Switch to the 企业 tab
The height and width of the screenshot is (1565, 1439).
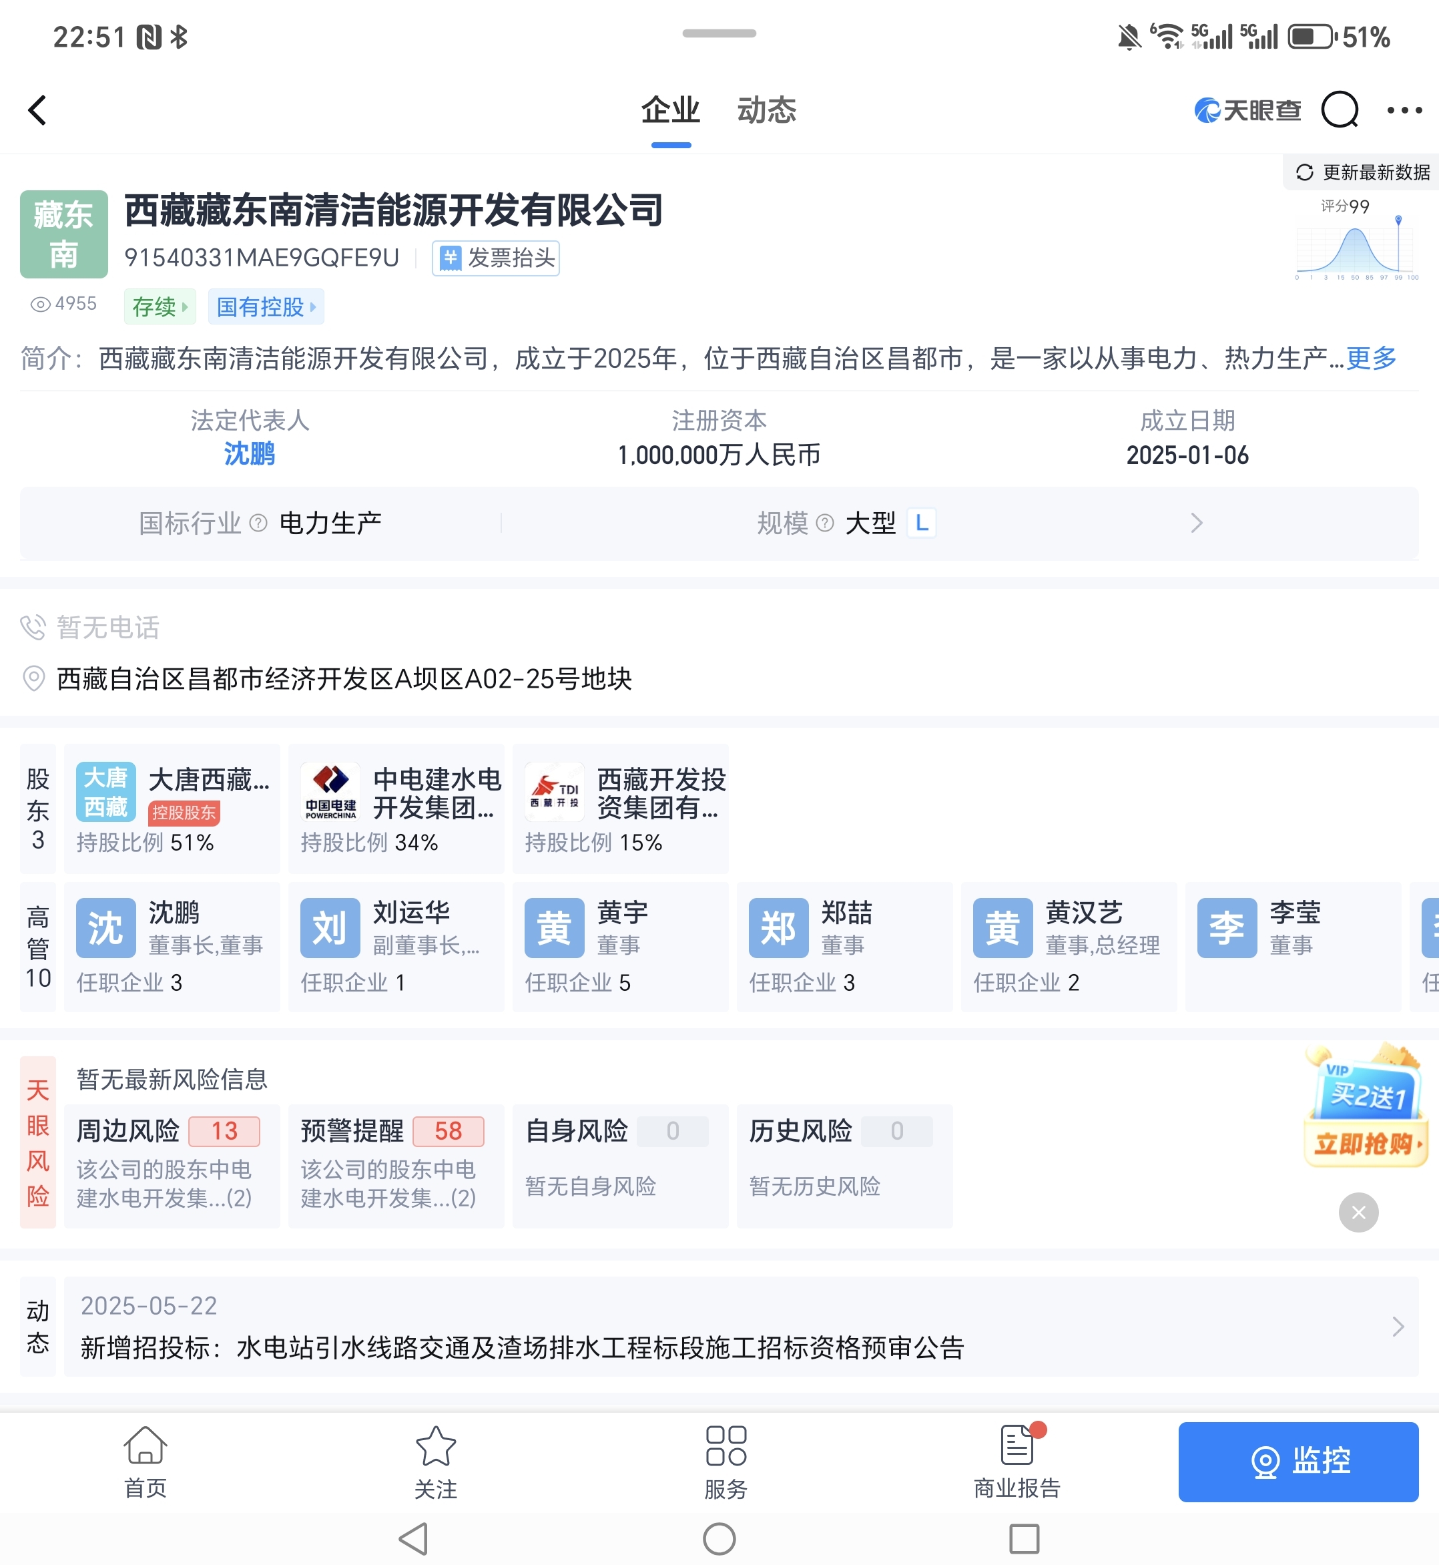tap(670, 110)
